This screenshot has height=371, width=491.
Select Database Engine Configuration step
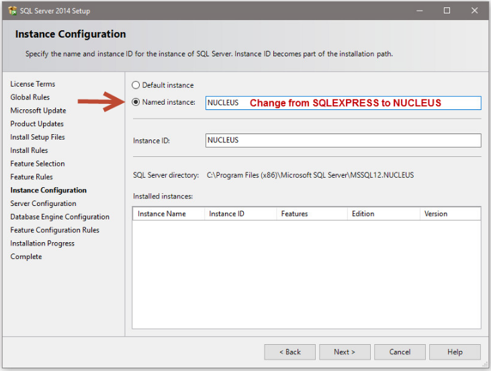60,217
